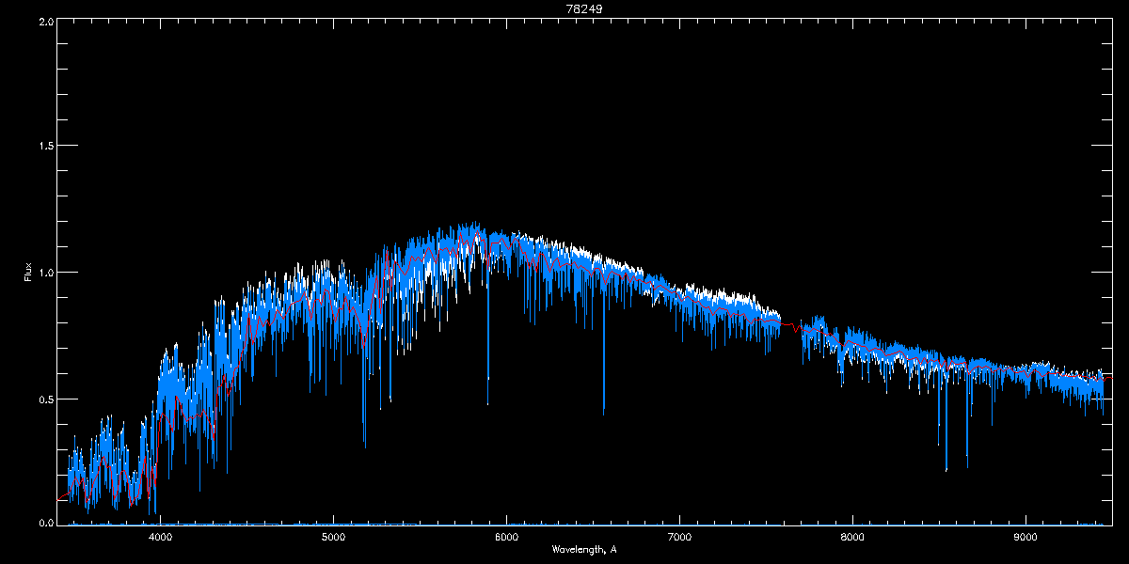1129x564 pixels.
Task: Click the Flux y-axis label
Action: (x=28, y=273)
